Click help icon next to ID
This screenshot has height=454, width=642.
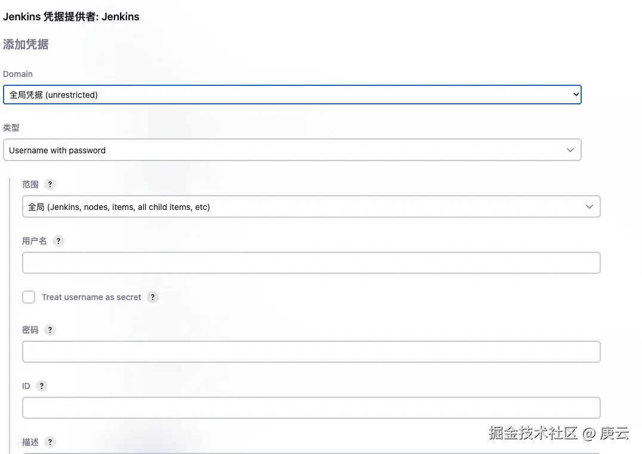pos(42,386)
